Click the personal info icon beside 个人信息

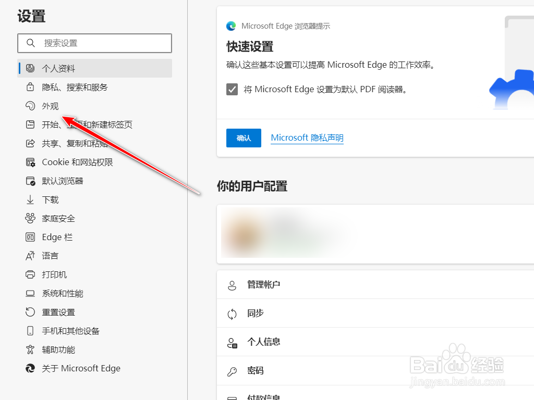coord(232,343)
